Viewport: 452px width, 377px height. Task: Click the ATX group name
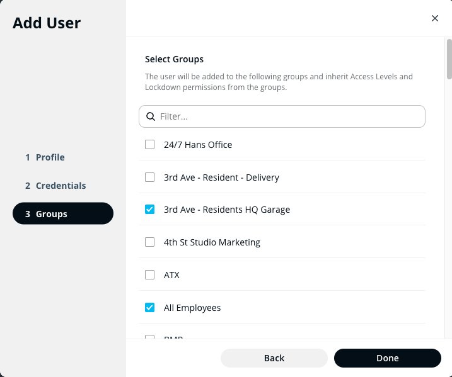[171, 275]
